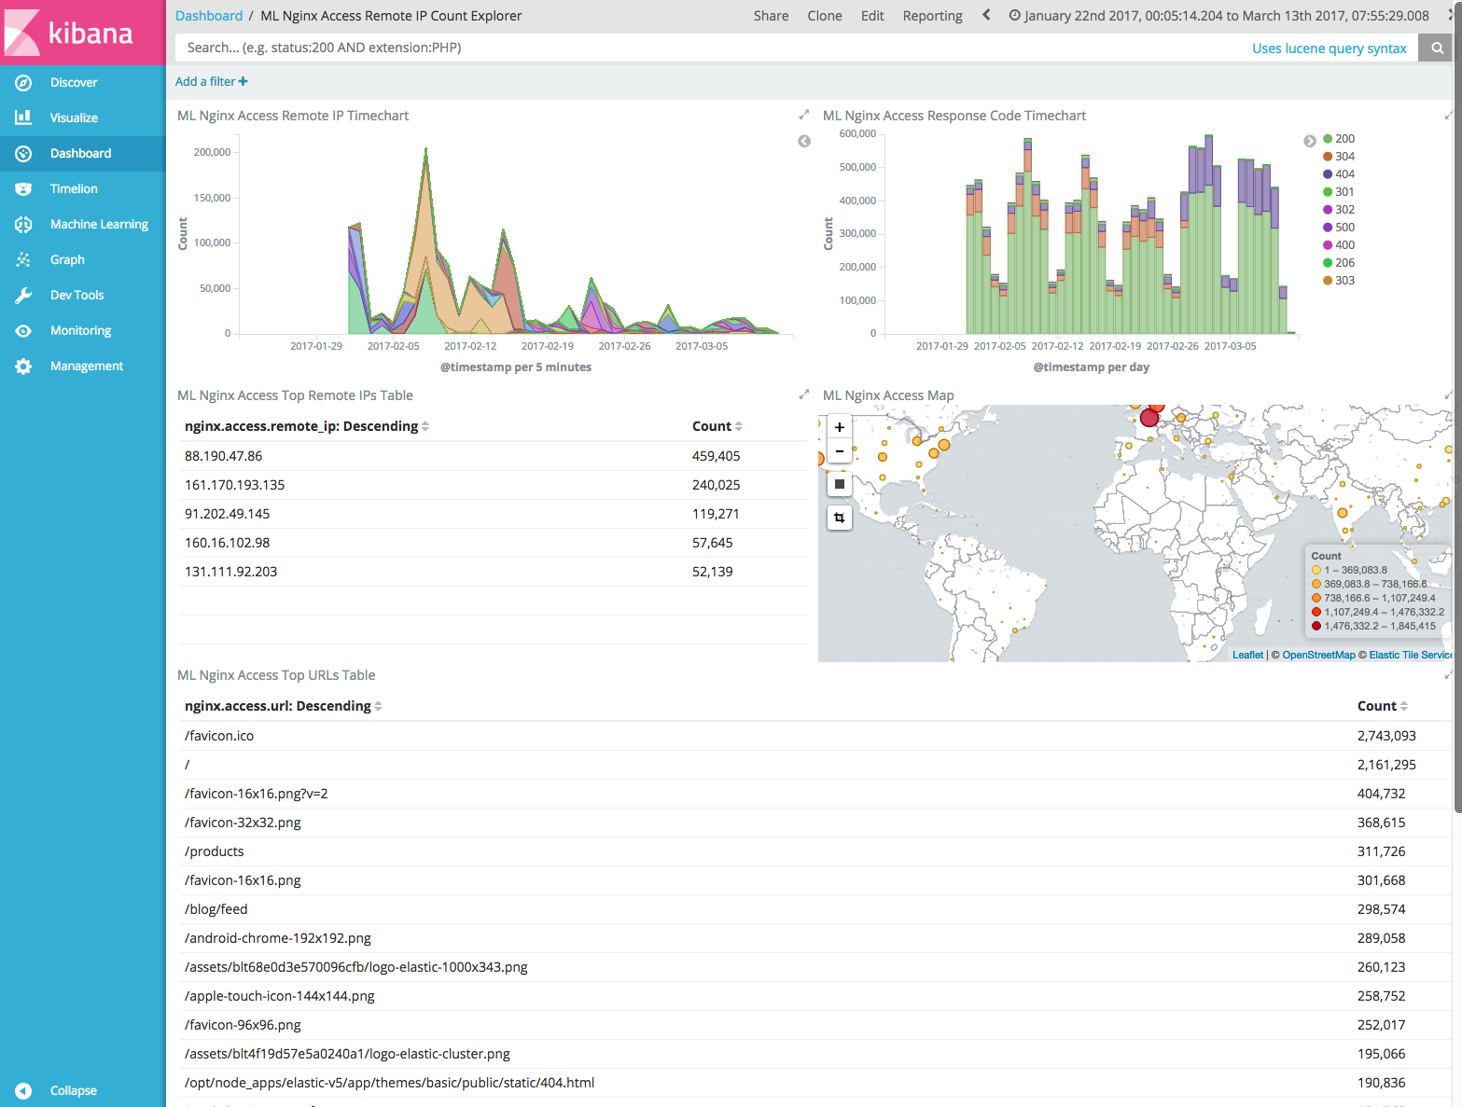Click /favicon.ico URL row
Image resolution: width=1462 pixels, height=1107 pixels.
click(x=815, y=736)
